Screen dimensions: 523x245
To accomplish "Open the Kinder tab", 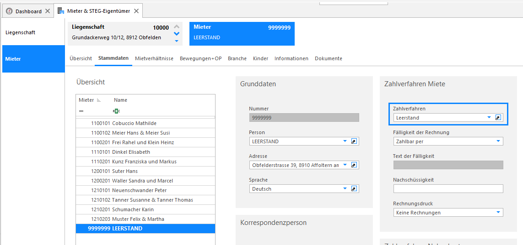I will click(260, 58).
